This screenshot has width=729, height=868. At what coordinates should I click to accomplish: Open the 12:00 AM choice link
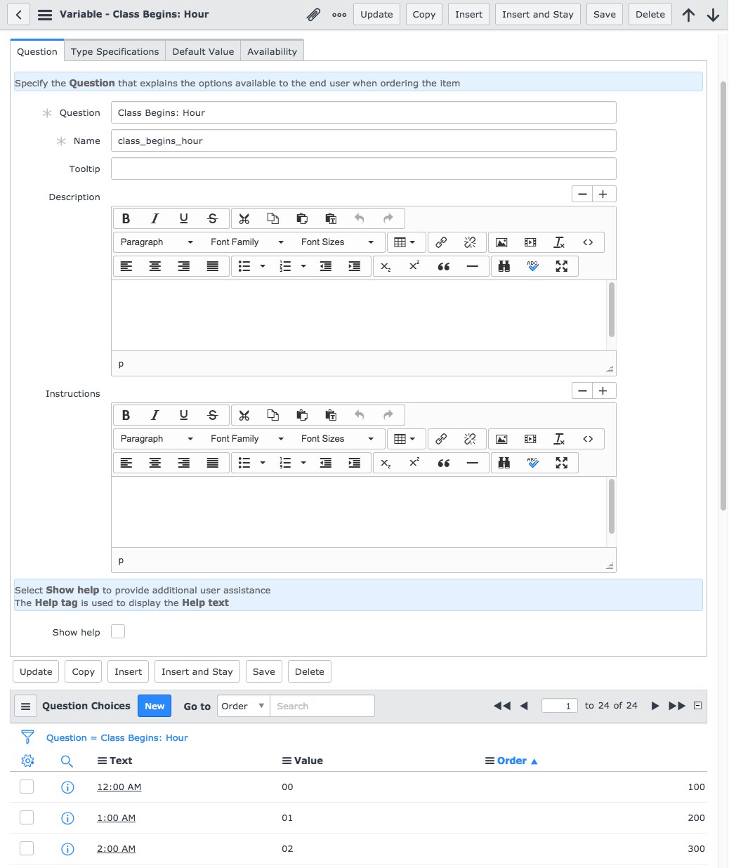click(119, 787)
